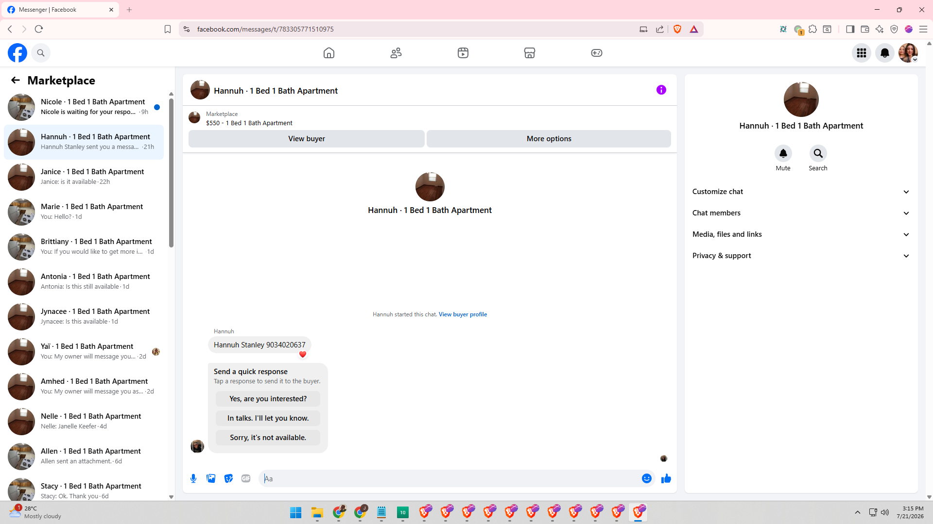Expand the Chat members section

click(801, 213)
